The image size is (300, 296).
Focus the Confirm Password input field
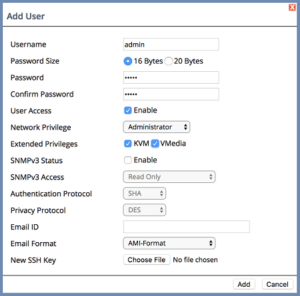pyautogui.click(x=171, y=94)
